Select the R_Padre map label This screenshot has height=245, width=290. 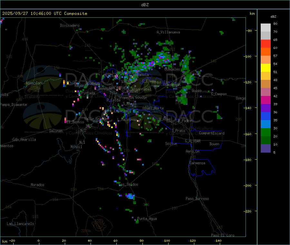pos(185,121)
